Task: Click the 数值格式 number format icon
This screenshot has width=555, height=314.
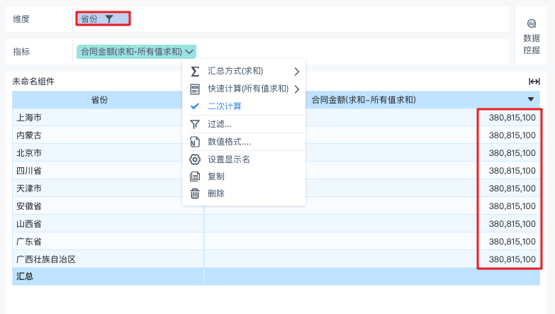Action: (195, 142)
